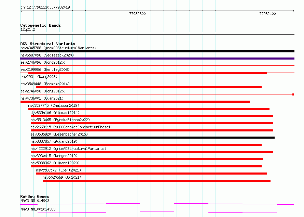Screen dimensions: 304x217
Task: Click the esv2931 (Wang2008) label
Action: (x=39, y=77)
